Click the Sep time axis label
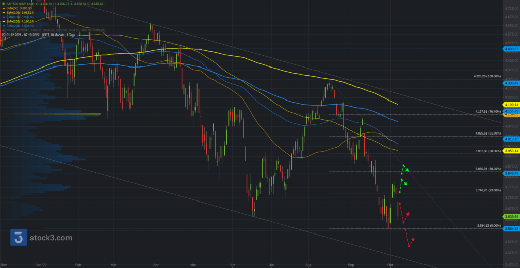This screenshot has height=268, width=520. [x=351, y=265]
